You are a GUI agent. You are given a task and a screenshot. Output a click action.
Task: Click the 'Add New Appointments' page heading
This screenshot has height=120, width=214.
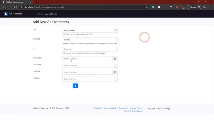pyautogui.click(x=50, y=22)
